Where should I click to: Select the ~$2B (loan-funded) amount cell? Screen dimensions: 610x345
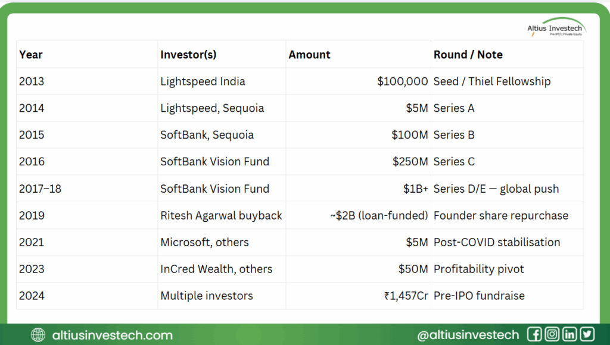click(x=379, y=215)
